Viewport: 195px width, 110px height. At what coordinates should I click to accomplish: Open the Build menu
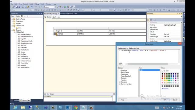click(x=31, y=4)
